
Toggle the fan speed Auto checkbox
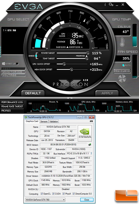123,65
